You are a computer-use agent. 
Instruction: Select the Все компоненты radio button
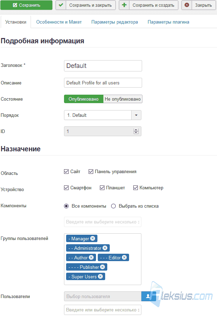point(66,206)
